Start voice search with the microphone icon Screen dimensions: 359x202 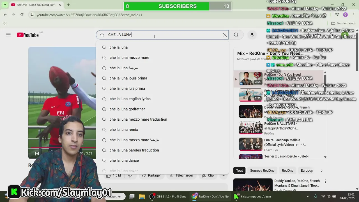click(x=252, y=35)
